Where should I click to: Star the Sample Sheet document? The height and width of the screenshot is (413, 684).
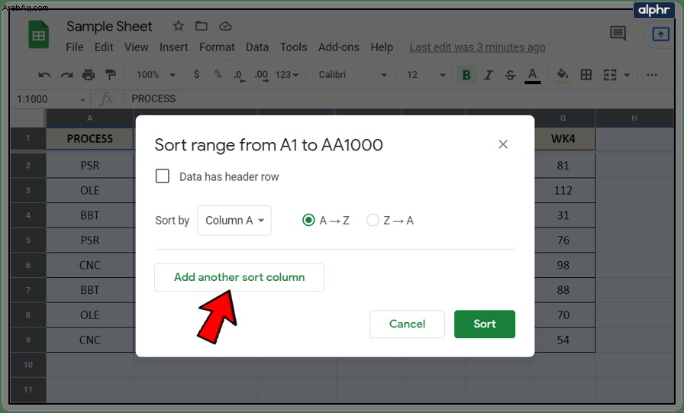pos(178,26)
